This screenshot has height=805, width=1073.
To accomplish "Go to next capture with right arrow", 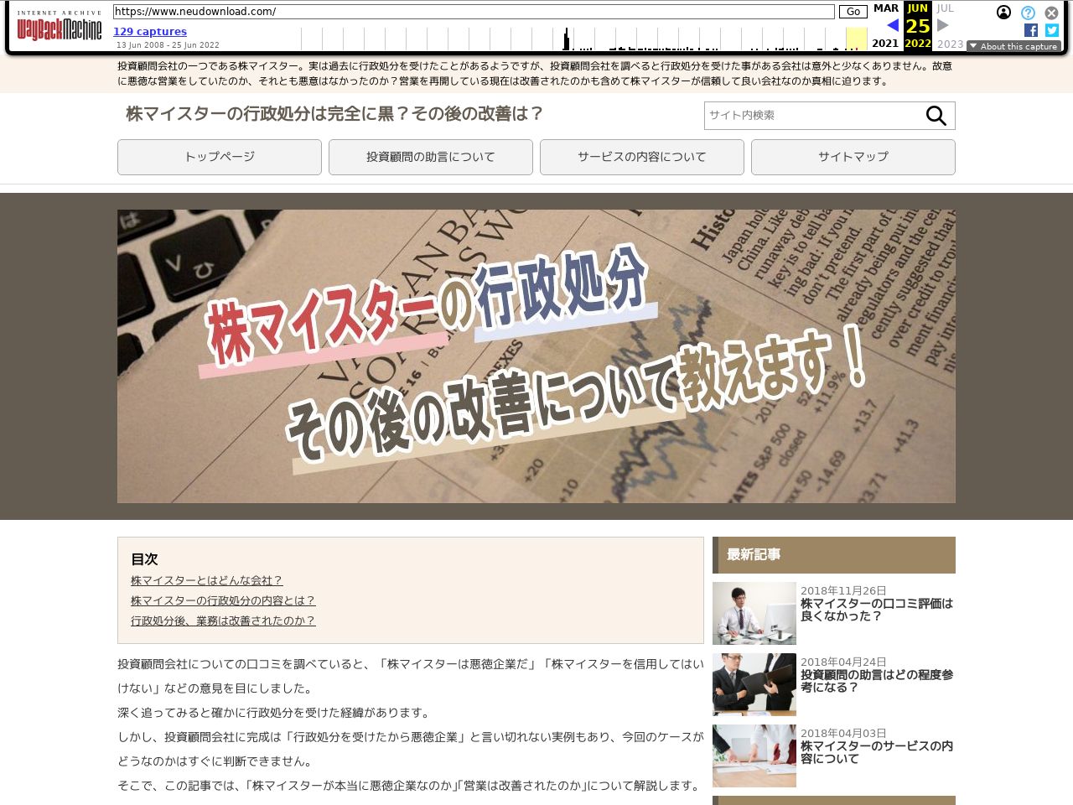I will (x=943, y=26).
